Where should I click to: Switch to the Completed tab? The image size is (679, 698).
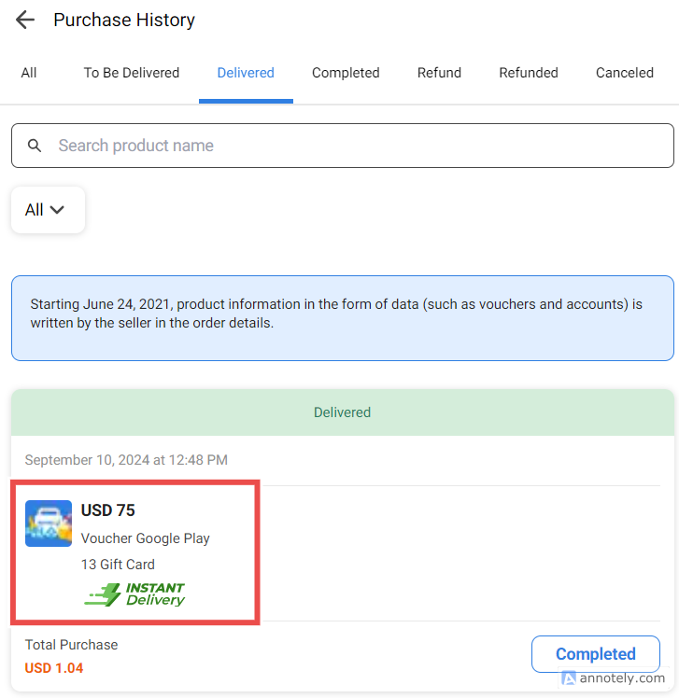pyautogui.click(x=346, y=73)
